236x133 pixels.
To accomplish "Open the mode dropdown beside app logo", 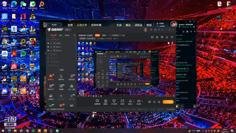I will (x=68, y=30).
